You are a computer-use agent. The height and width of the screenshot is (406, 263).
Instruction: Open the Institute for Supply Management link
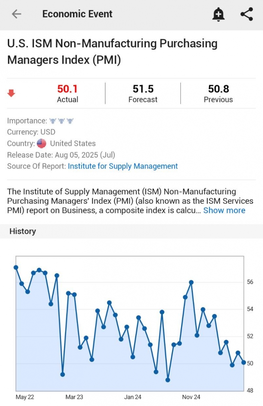click(123, 166)
